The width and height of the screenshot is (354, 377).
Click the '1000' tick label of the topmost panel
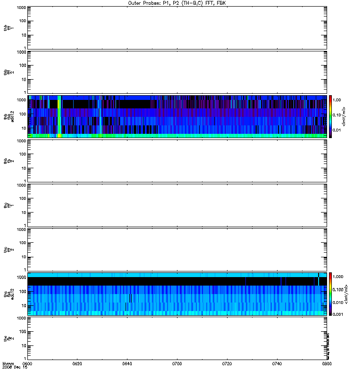[x=21, y=8]
